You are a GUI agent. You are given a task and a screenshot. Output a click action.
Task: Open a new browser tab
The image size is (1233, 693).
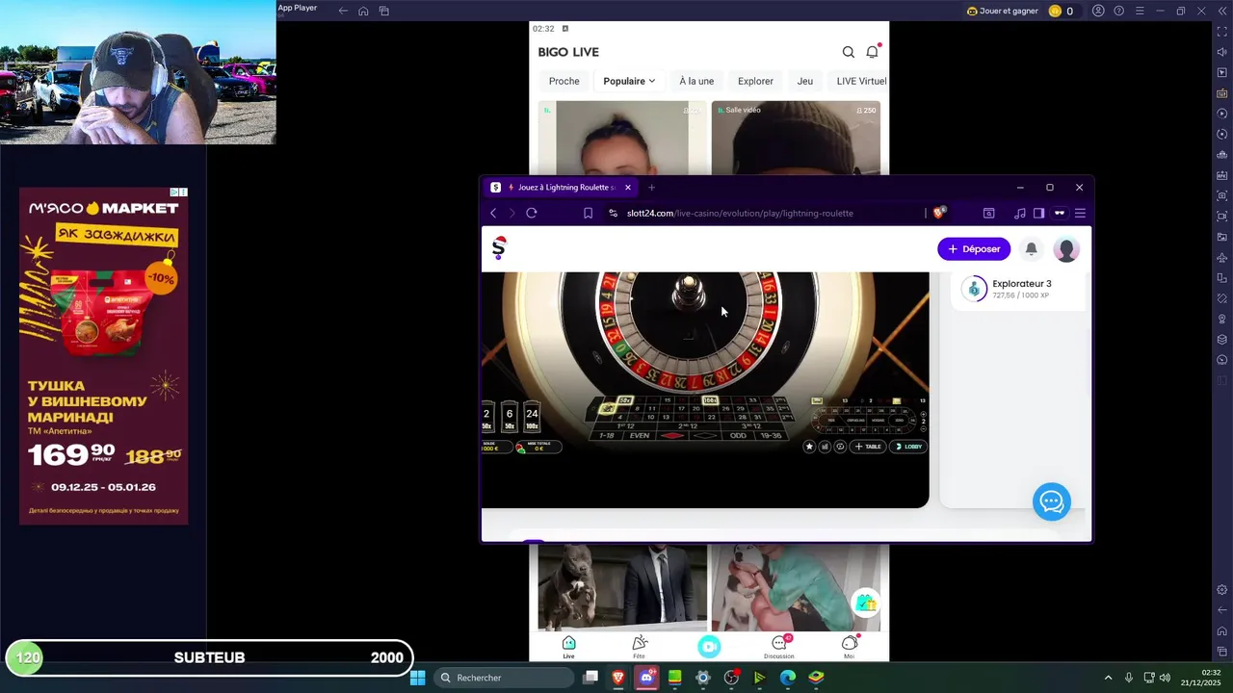651,188
